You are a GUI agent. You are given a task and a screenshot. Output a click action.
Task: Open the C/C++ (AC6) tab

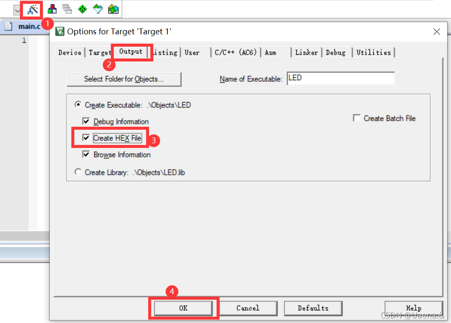[236, 53]
